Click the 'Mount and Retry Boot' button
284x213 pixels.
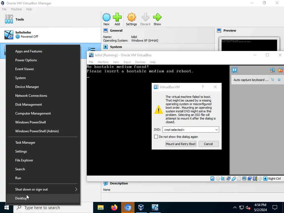tap(181, 144)
